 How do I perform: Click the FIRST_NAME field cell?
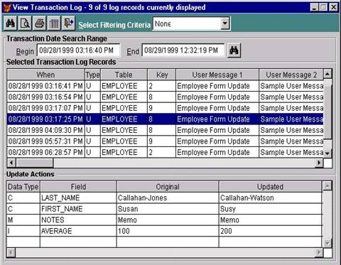tap(78, 209)
